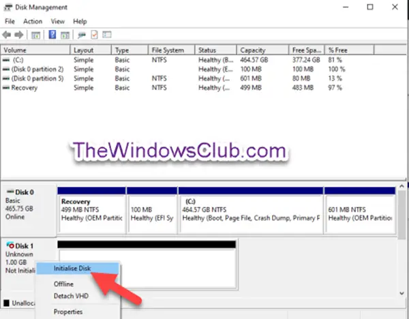This screenshot has width=409, height=319.
Task: Click drive icon beside Disk 0 partition 5
Action: pos(6,78)
